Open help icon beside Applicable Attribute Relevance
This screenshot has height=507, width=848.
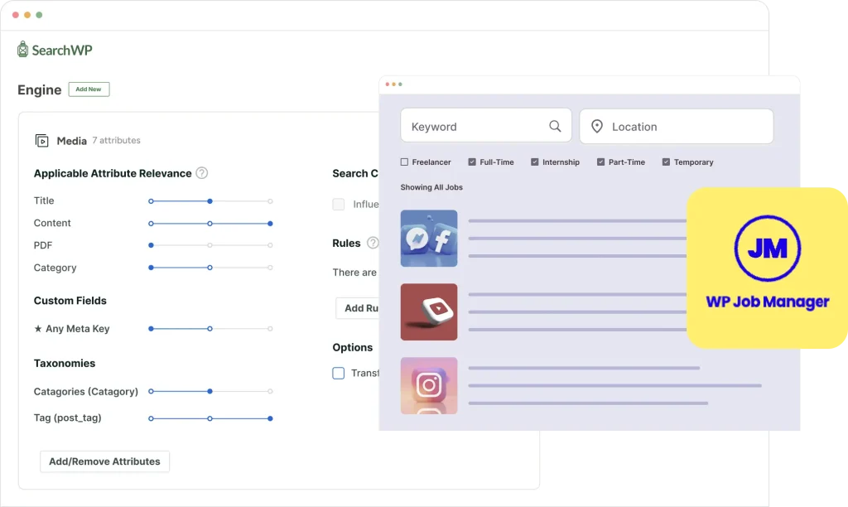click(202, 173)
